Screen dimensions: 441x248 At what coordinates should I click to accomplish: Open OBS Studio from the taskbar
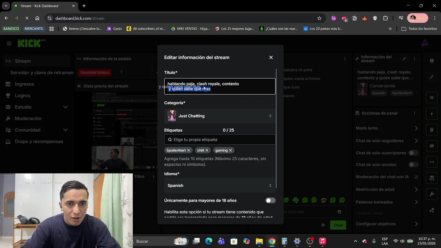pyautogui.click(x=310, y=241)
